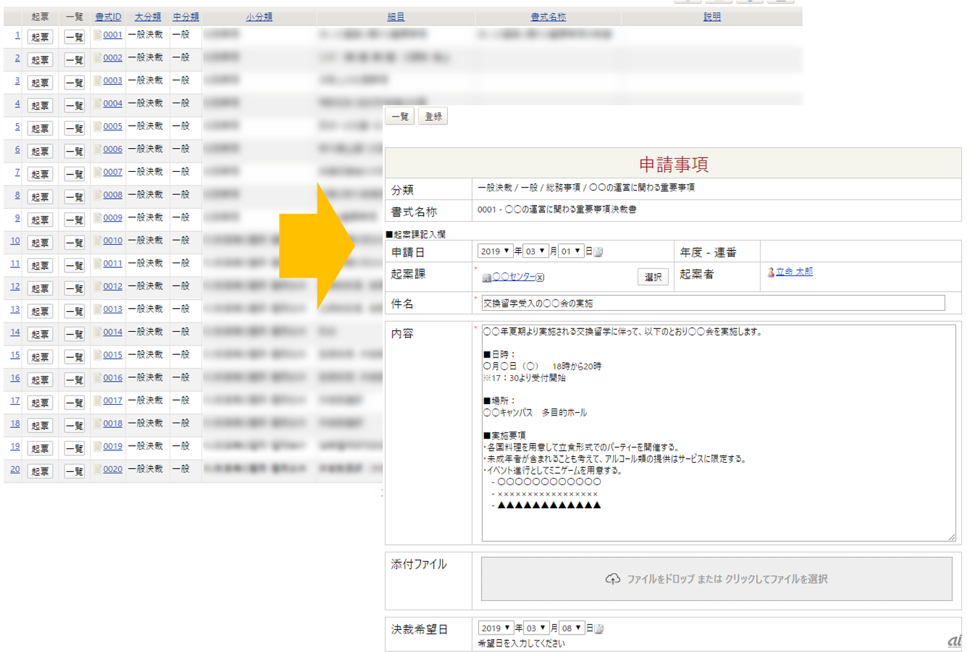Sort the list by the 小分類 column header

pos(259,16)
